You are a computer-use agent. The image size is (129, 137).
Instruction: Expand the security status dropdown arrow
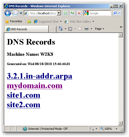(96, 129)
